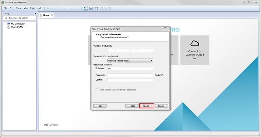Toggle the Show Library sidebar icon
Screen dimensions: 261x137
point(86,8)
